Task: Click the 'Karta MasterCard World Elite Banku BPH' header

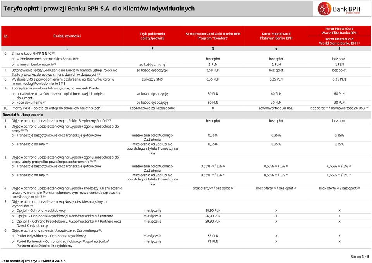Action: 339,31
